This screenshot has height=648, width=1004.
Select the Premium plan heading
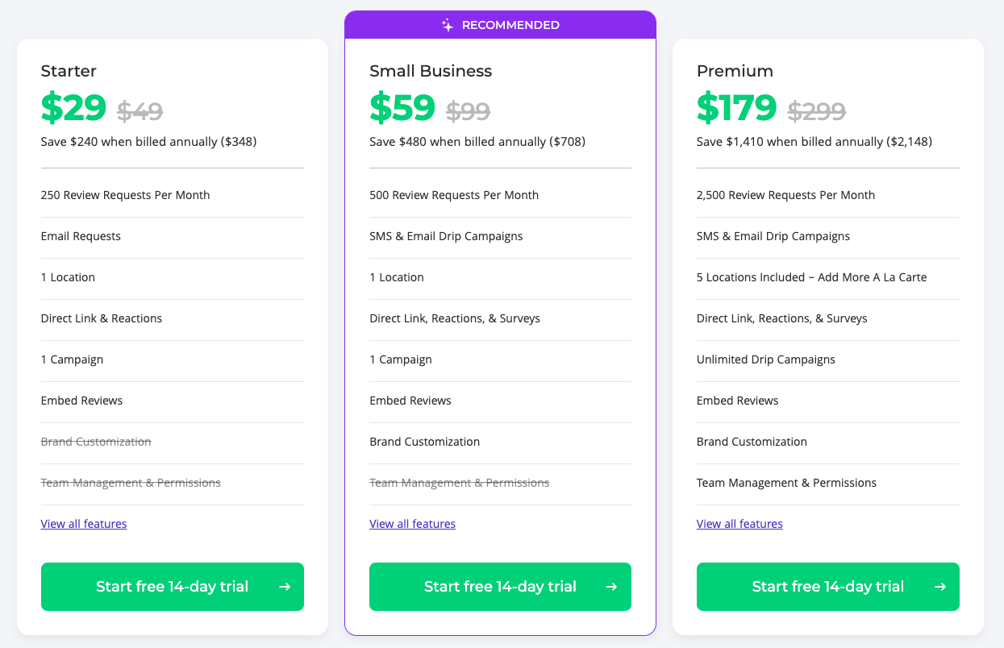735,71
